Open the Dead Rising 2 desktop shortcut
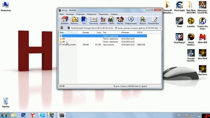The height and width of the screenshot is (118, 210). pyautogui.click(x=179, y=38)
